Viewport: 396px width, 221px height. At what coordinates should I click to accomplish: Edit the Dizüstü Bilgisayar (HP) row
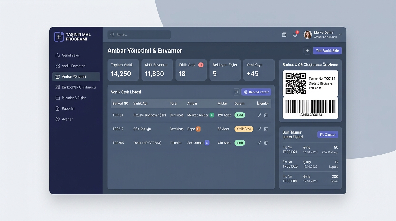(x=259, y=115)
